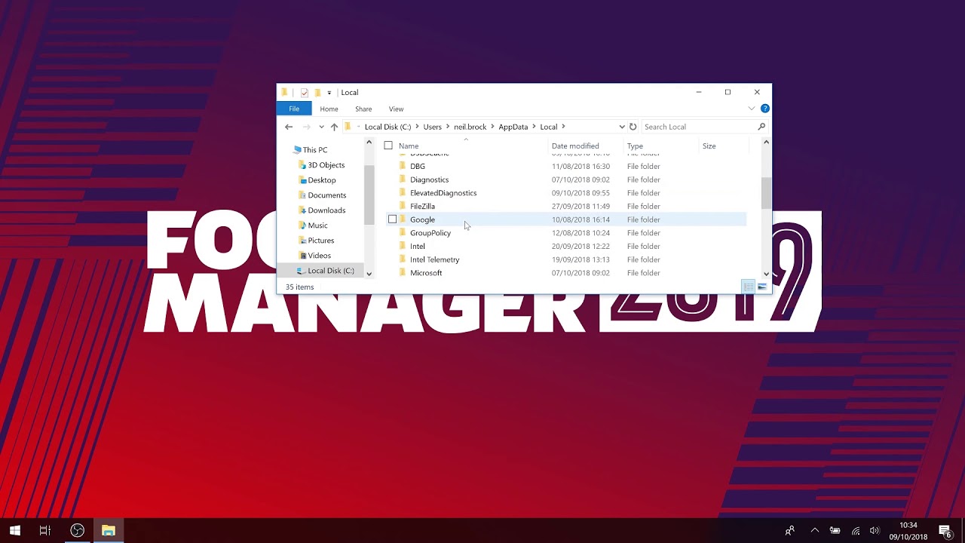The image size is (965, 543).
Task: Open the Home ribbon tab
Action: pos(329,109)
